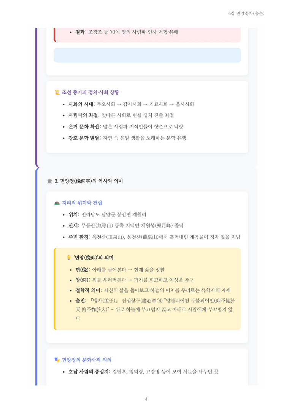The image size is (292, 413).
Task: Click the bullet 사화의 시대: 무오사화 → 갑자사화
Action: 131,104
